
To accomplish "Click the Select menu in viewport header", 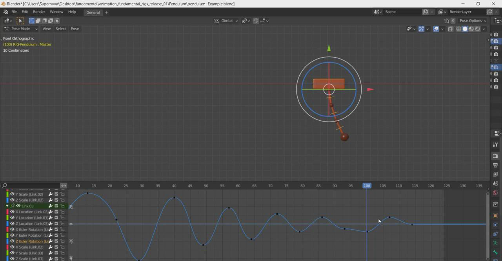I will tap(61, 29).
